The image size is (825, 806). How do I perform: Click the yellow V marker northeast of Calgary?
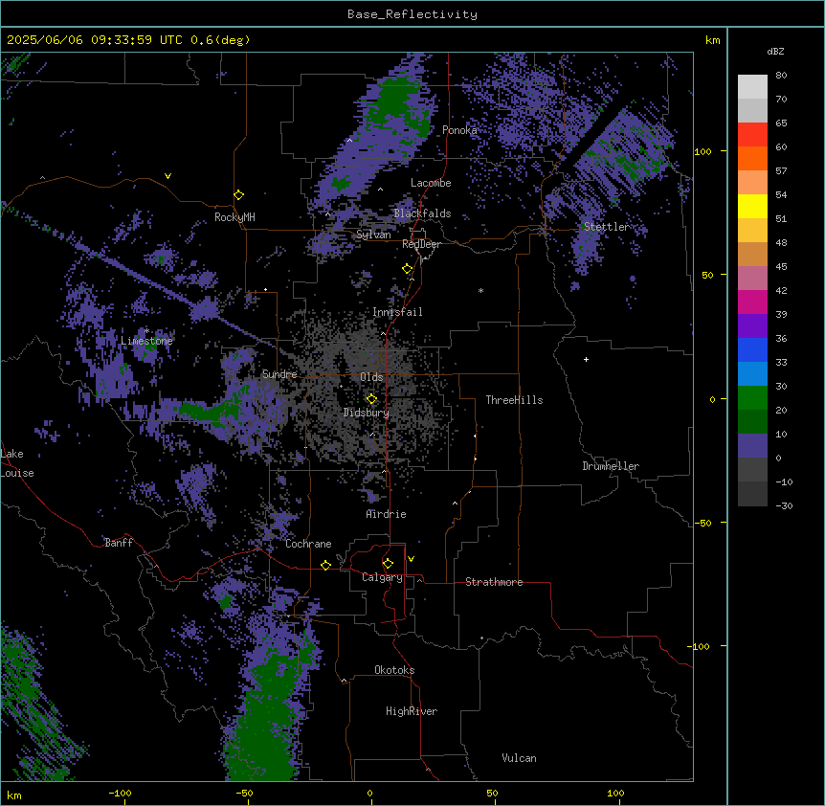(411, 559)
